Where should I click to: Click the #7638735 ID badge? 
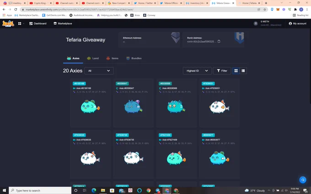tap(122, 135)
